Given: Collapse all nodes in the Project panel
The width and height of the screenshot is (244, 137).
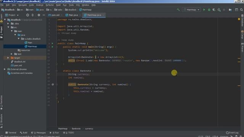Looking at the screenshot, I should 33,15.
